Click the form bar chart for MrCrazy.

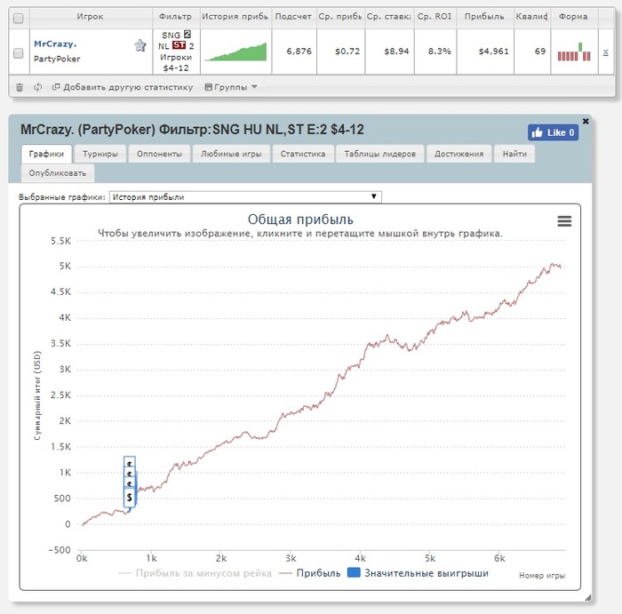tap(574, 52)
